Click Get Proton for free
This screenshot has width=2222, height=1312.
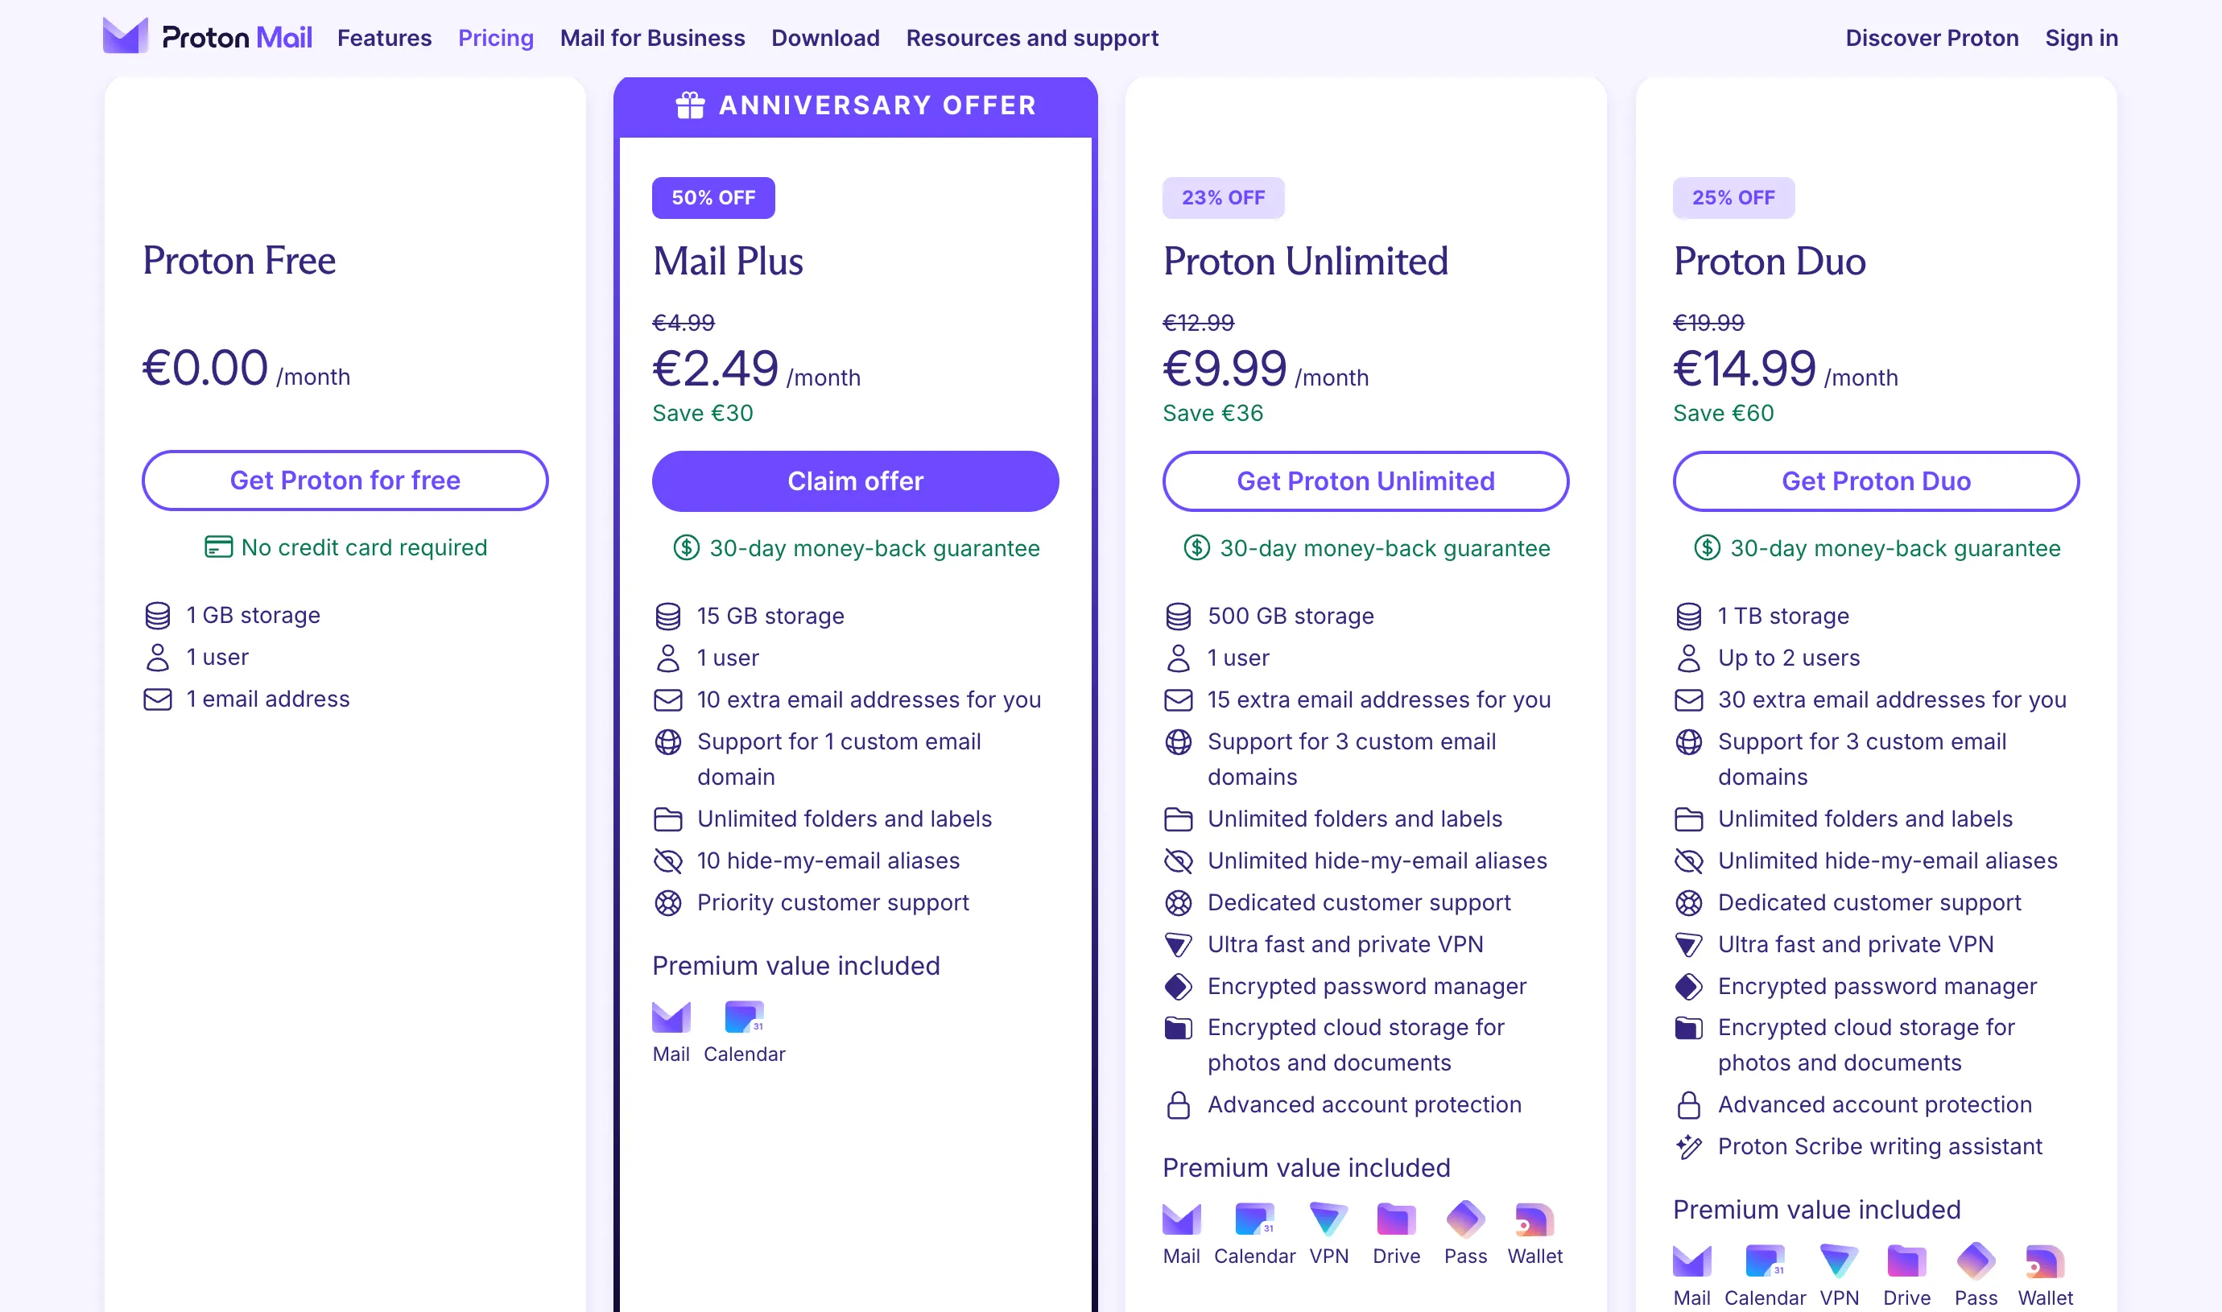[x=345, y=480]
